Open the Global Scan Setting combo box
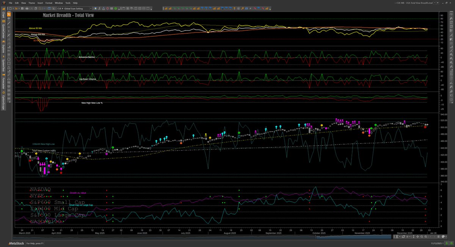The width and height of the screenshot is (455, 247). click(74, 8)
